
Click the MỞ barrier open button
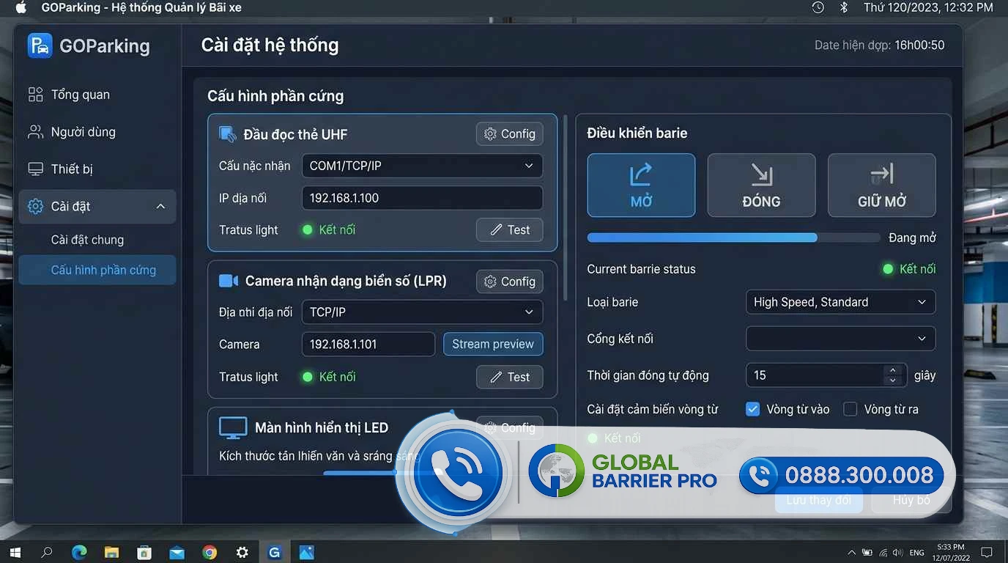(x=641, y=185)
